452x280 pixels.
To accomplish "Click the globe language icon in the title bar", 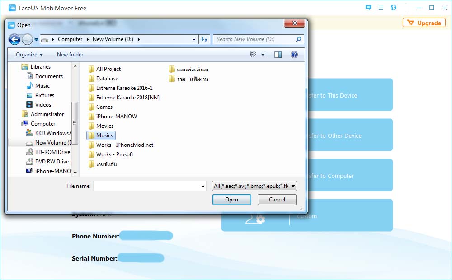I will click(x=393, y=8).
